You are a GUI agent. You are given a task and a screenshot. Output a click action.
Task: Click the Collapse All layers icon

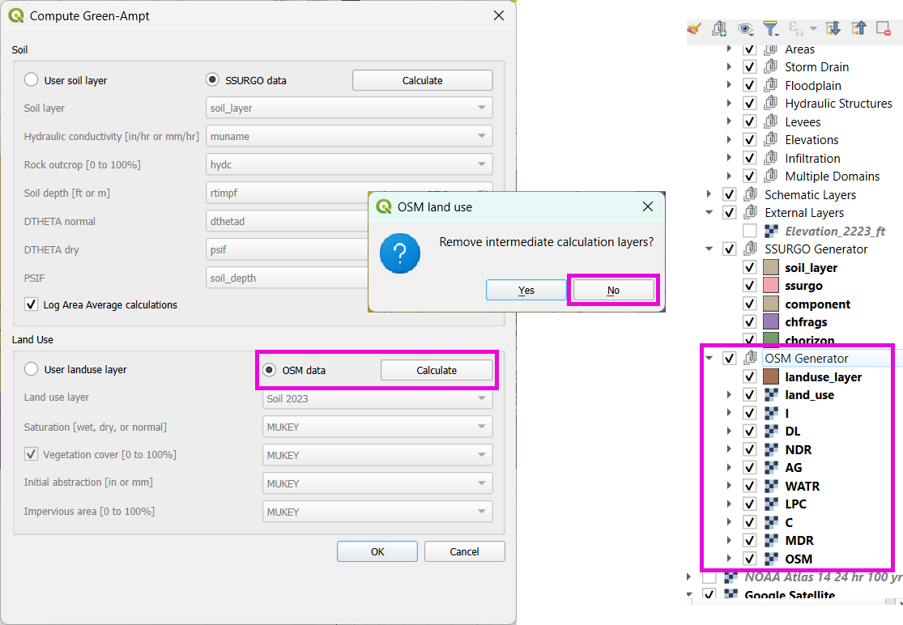(x=858, y=28)
